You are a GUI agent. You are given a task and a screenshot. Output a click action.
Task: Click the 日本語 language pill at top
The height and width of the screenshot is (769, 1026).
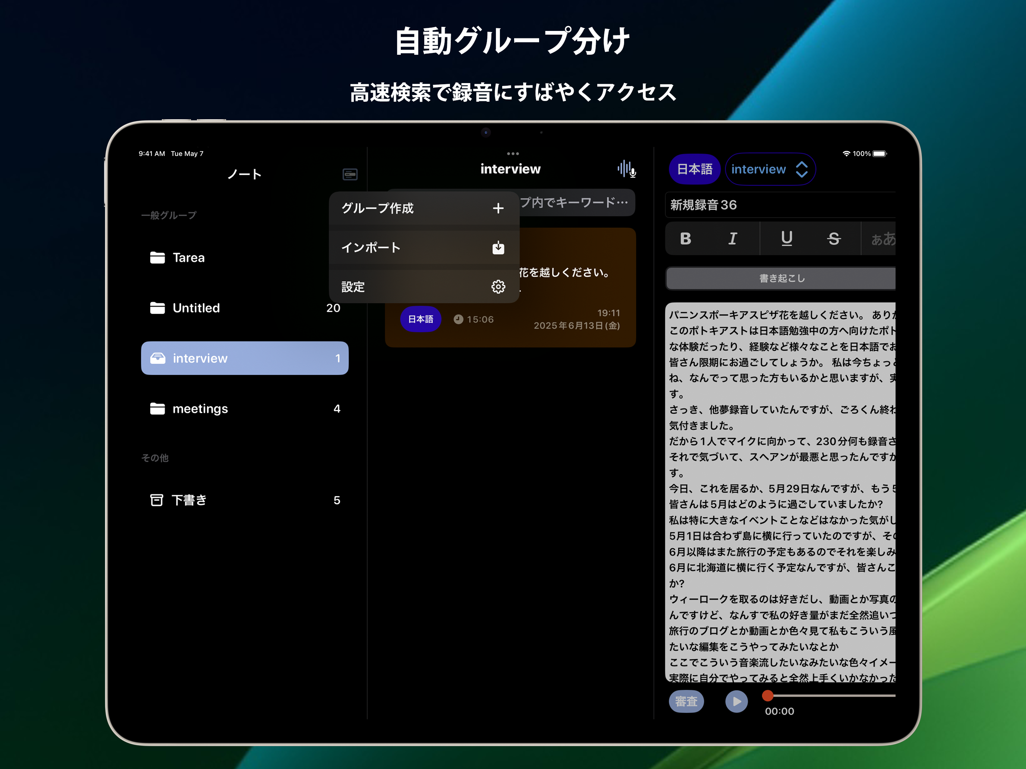pos(694,169)
